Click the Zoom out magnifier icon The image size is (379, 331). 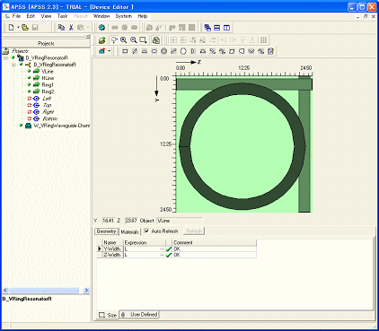134,40
